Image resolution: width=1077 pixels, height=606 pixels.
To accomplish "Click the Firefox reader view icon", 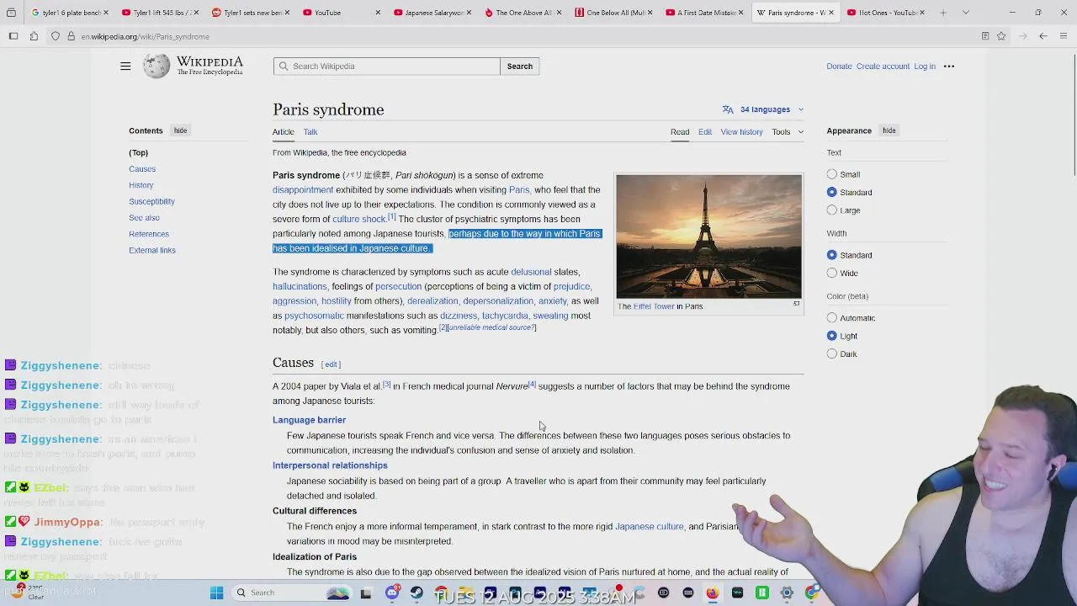I will pyautogui.click(x=985, y=36).
